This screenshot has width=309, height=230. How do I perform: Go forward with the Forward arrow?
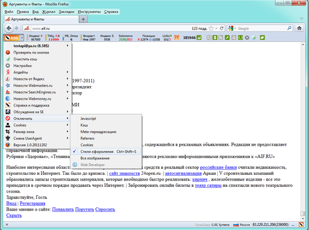coord(17,28)
